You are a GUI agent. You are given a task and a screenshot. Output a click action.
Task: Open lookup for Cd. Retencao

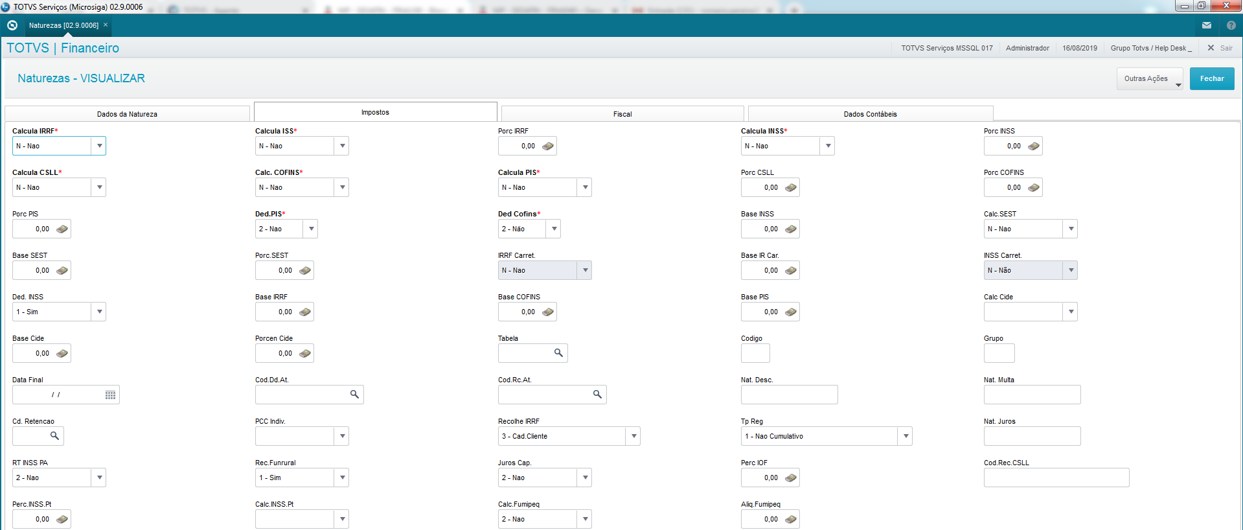[x=54, y=436]
